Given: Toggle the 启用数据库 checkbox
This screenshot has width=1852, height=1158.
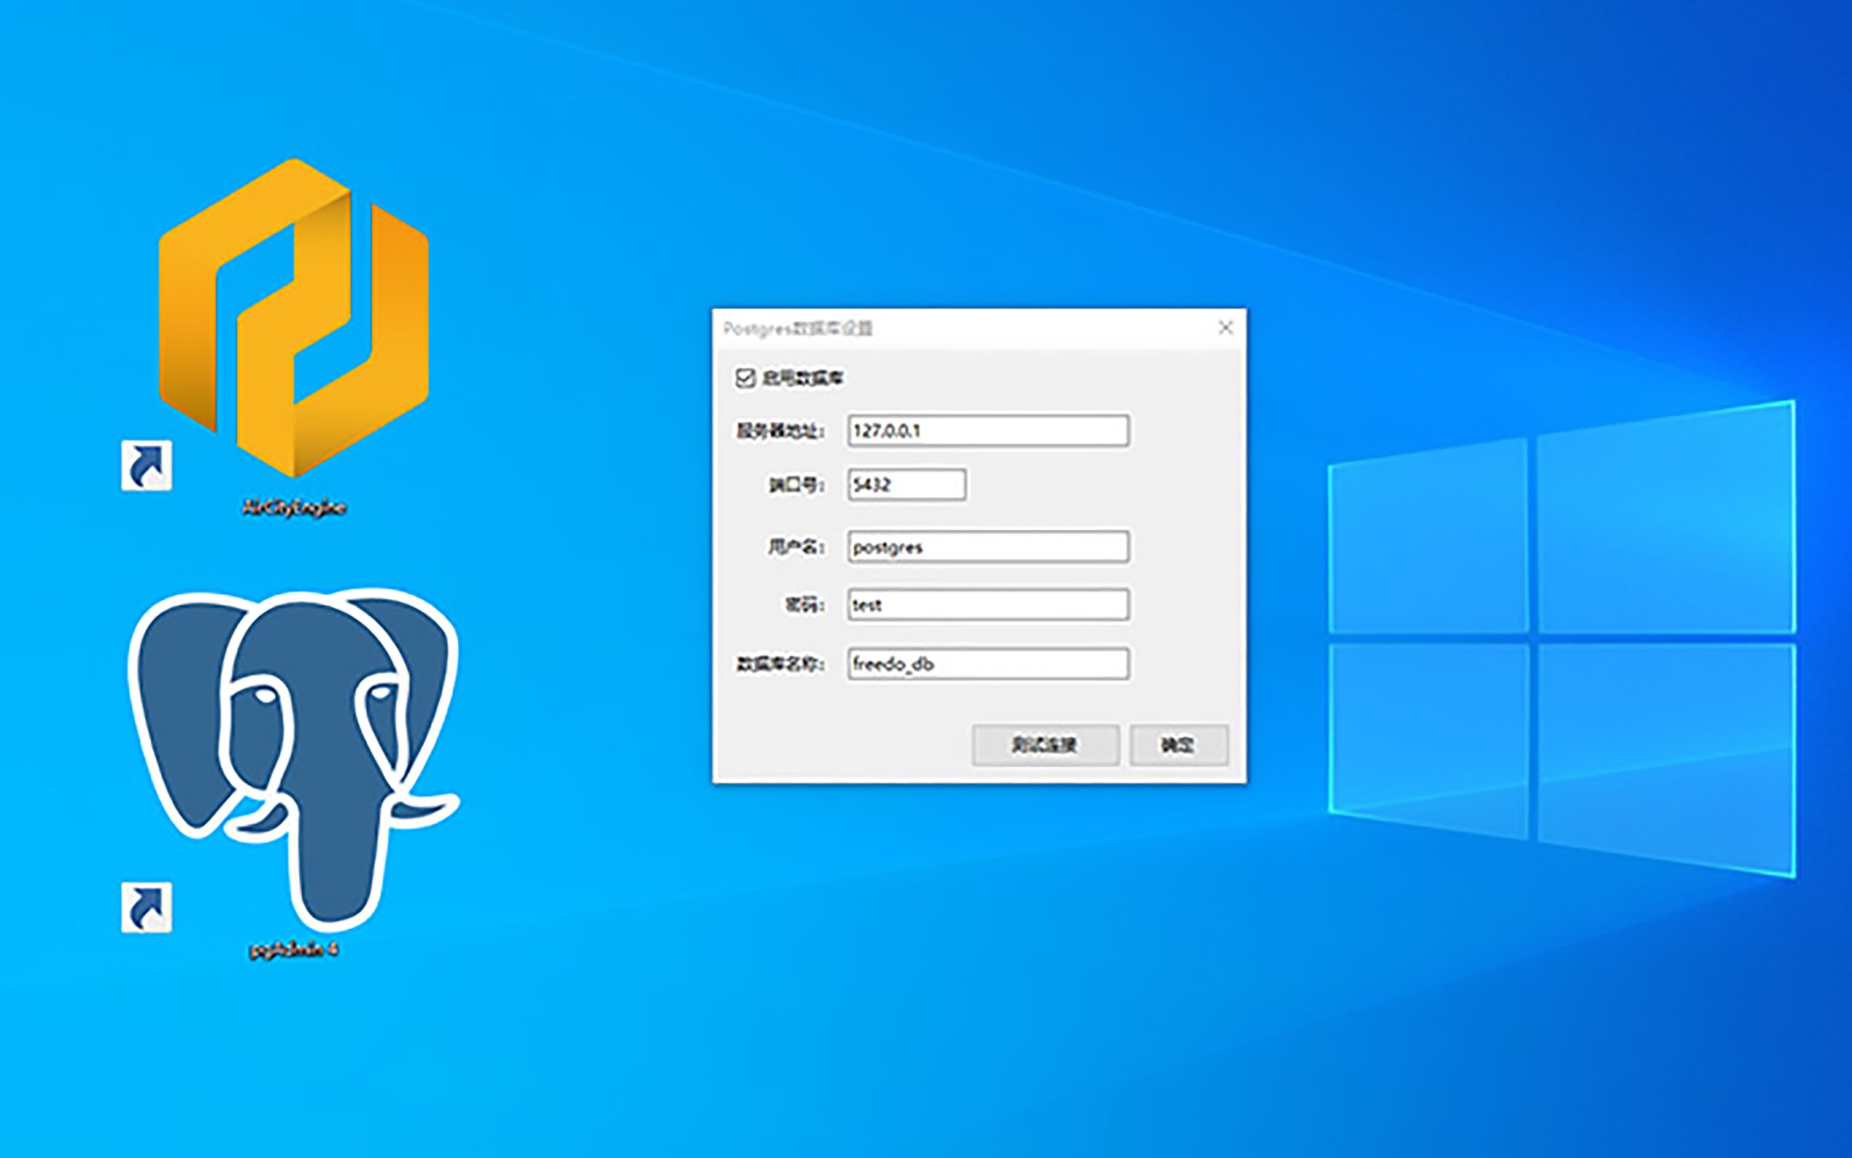Looking at the screenshot, I should pos(745,378).
